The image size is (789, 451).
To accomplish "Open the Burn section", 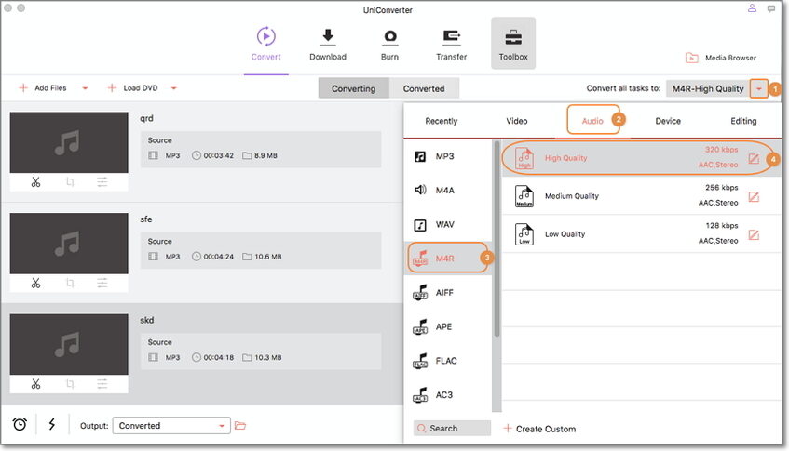I will tap(389, 45).
